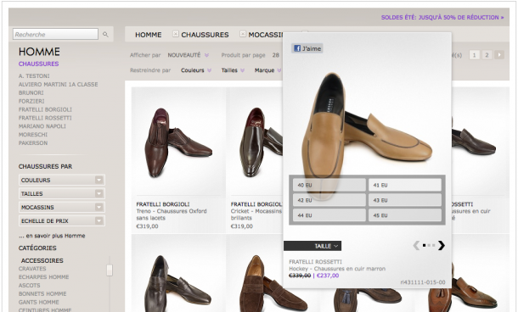
Task: Click HOMME in the breadcrumb bar
Action: coord(149,35)
